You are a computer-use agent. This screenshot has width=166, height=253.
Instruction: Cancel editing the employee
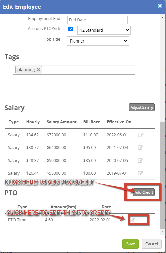[151, 244]
